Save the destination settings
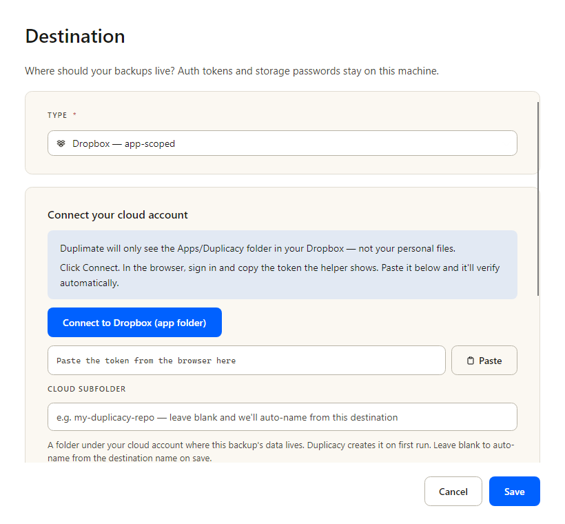The image size is (565, 524). 514,491
